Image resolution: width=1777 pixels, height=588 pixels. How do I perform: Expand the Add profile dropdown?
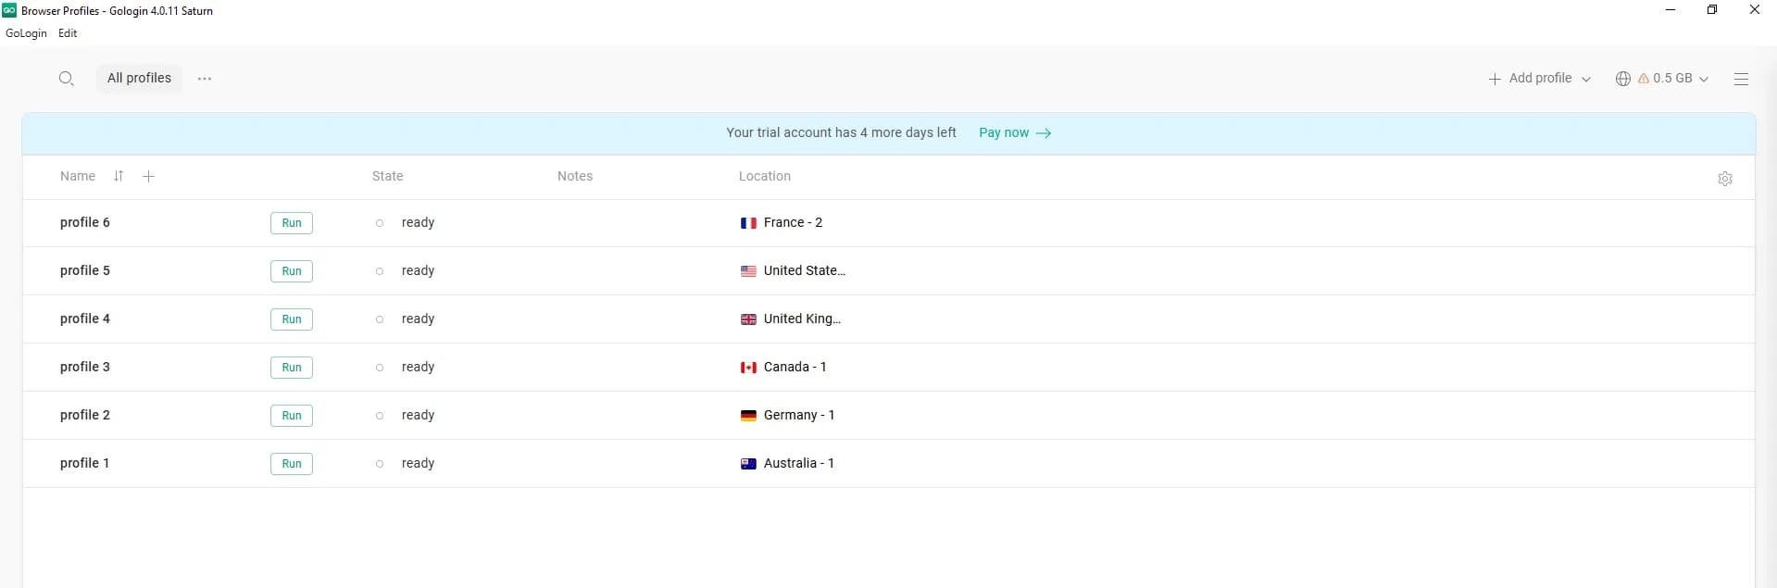point(1585,79)
